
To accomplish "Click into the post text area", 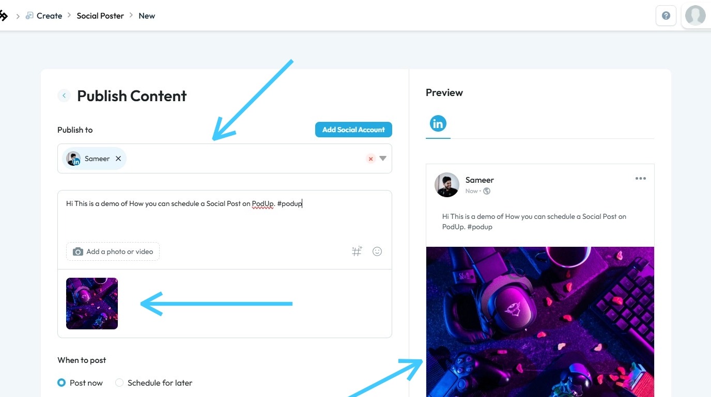I will pos(224,219).
